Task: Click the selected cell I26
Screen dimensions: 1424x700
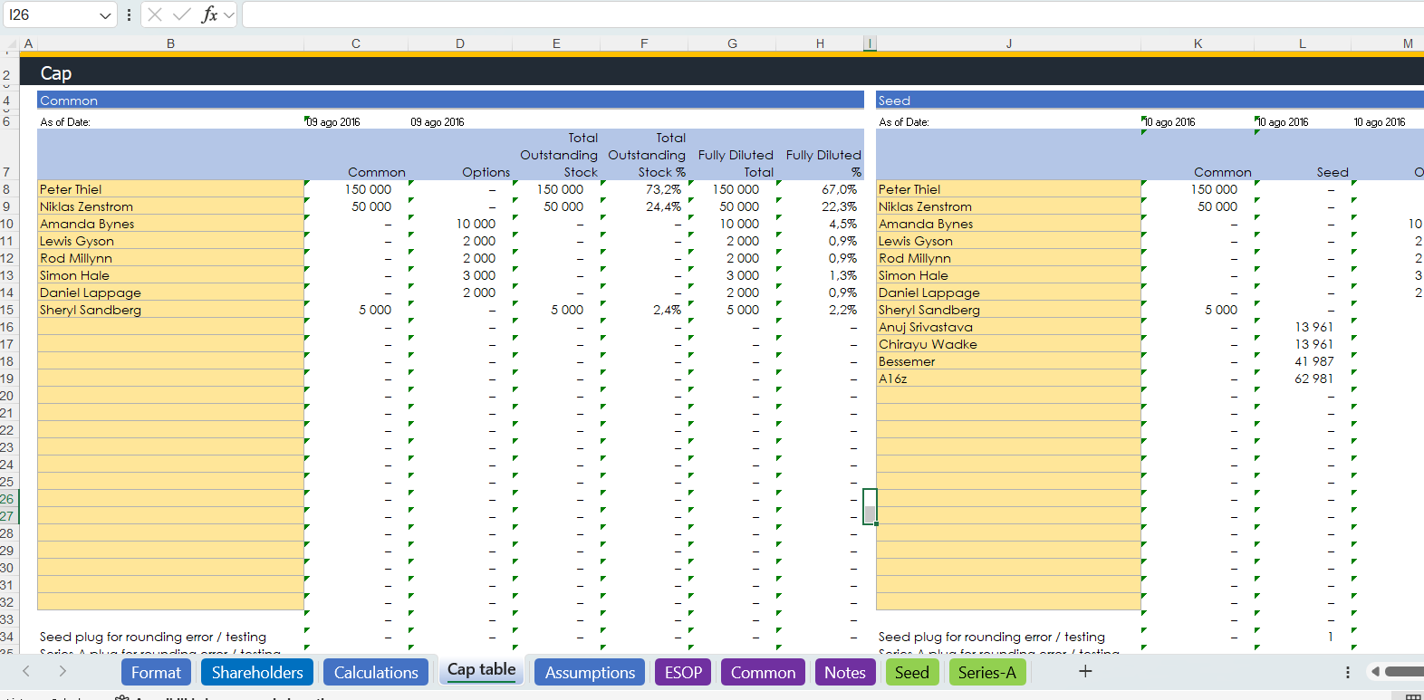Action: [x=870, y=498]
